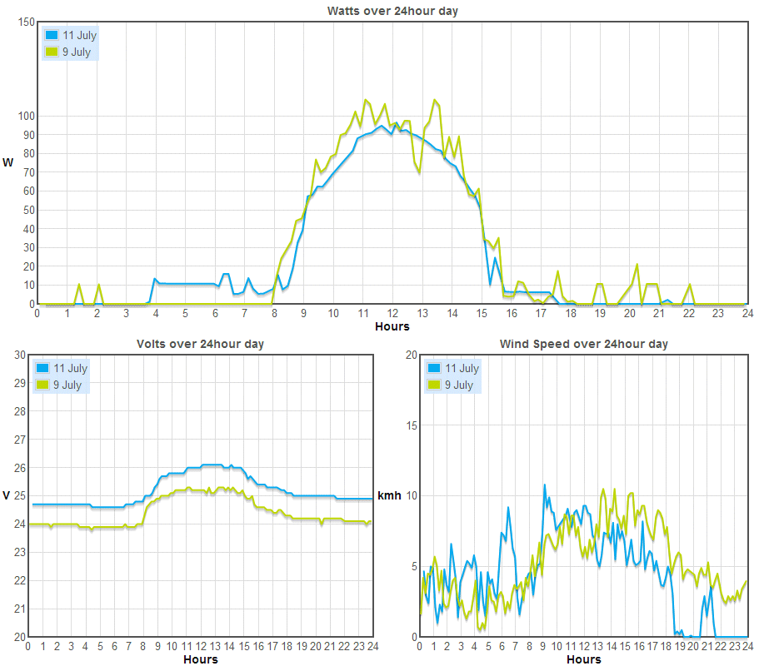Select green 9 July swatch in Volts legend
Viewport: 759px width, 671px height.
click(43, 385)
